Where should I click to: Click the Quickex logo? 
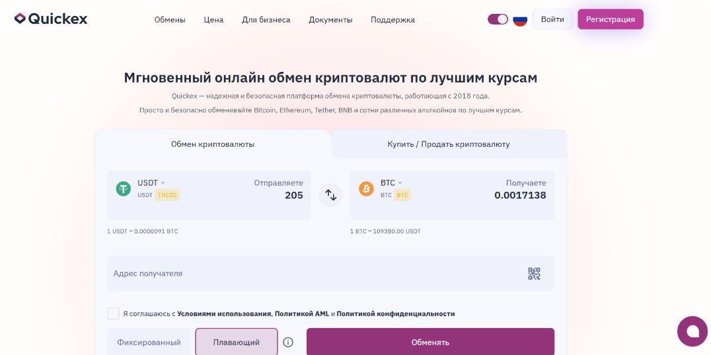pos(51,19)
